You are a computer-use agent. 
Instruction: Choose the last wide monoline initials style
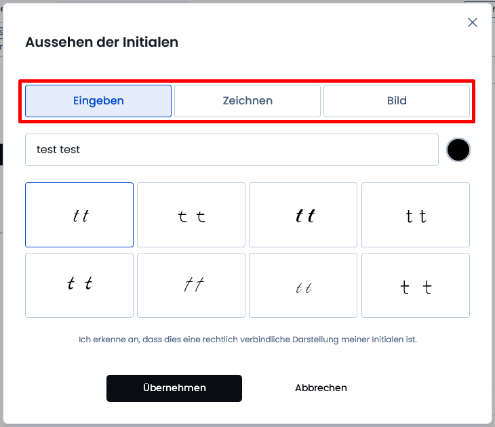[416, 285]
